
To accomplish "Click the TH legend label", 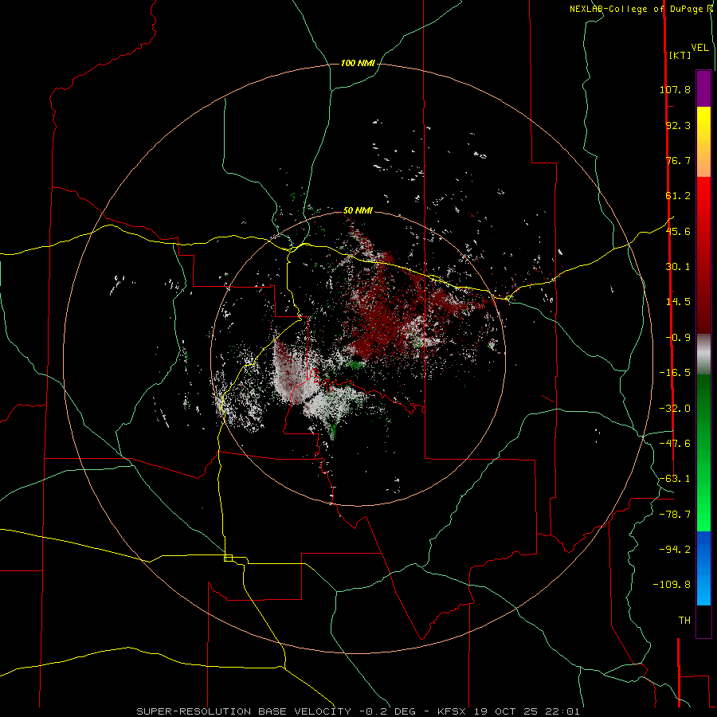I will (684, 620).
